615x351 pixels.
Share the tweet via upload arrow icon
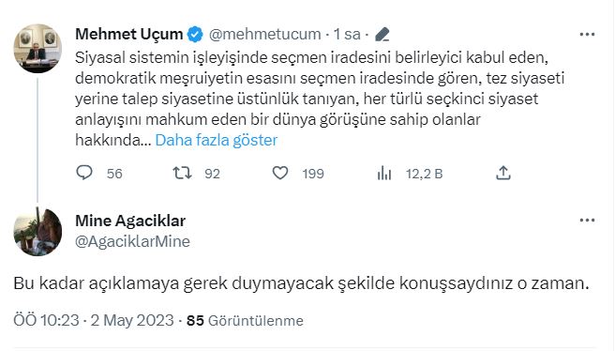pyautogui.click(x=503, y=173)
